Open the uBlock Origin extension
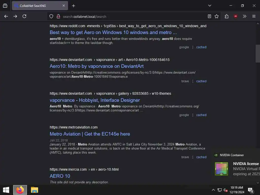Screen dimensions: 260x195 pos(235,16)
